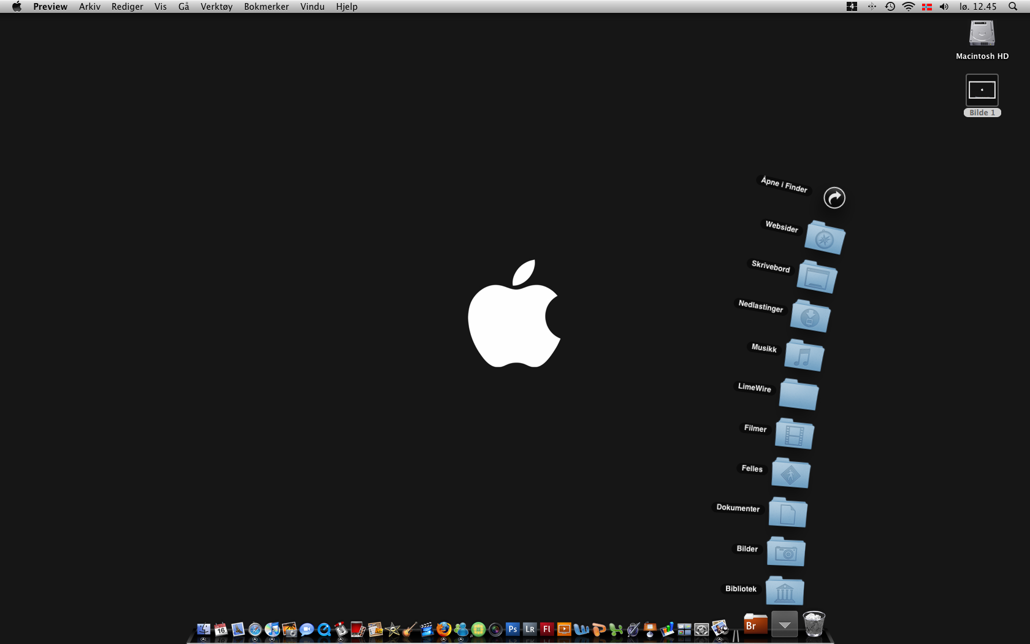Open Microsoft Excel in the Dock
1030x644 pixels.
(x=616, y=629)
